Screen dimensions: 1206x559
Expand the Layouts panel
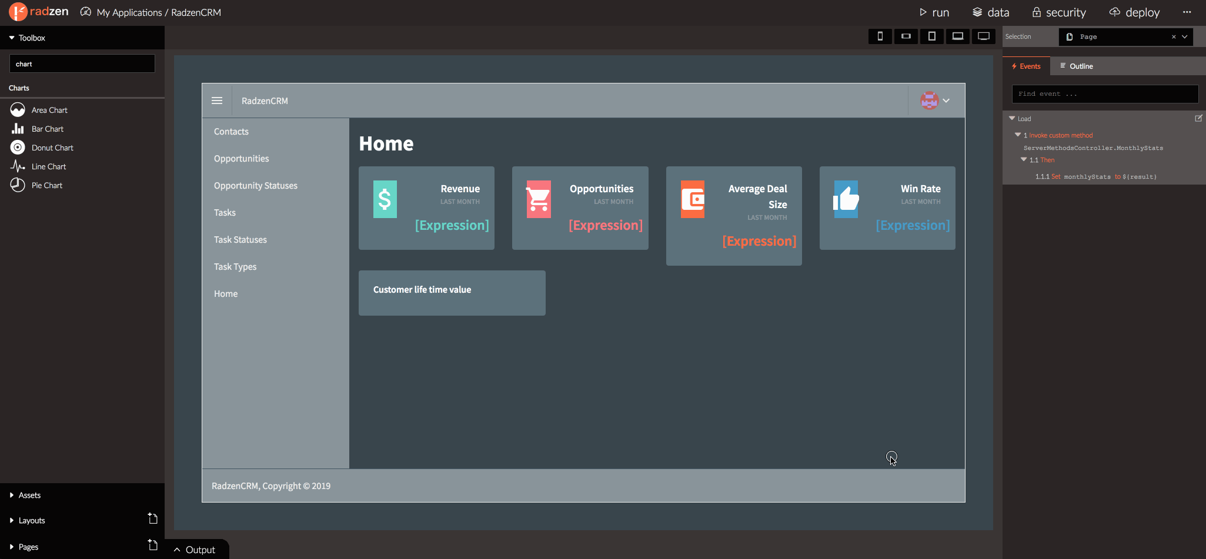(12, 520)
